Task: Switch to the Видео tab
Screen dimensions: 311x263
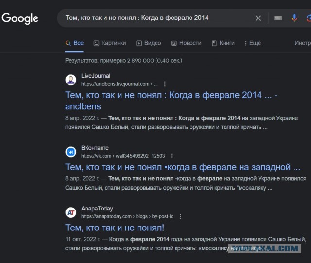Action: 148,43
